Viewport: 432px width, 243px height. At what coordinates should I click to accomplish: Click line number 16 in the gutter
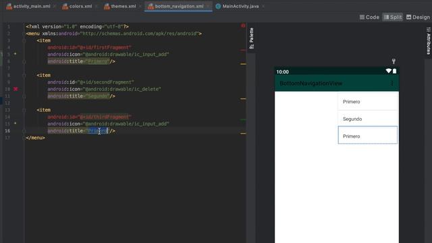(x=7, y=131)
